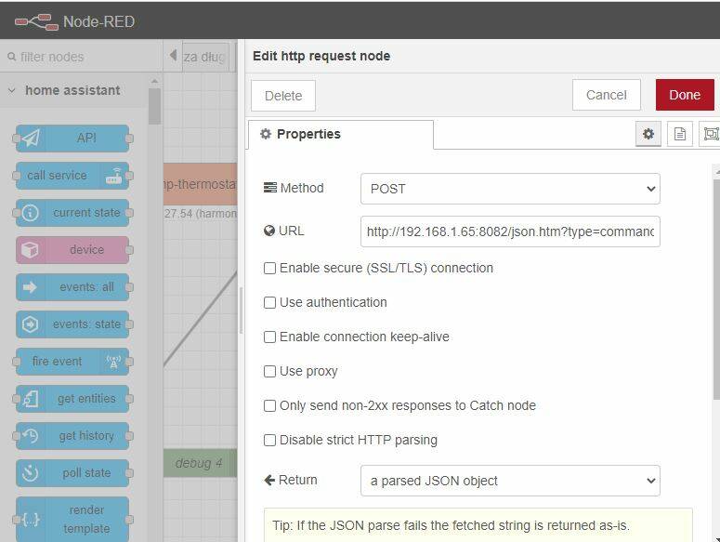Open the node description document icon
The image size is (720, 542).
[x=680, y=134]
